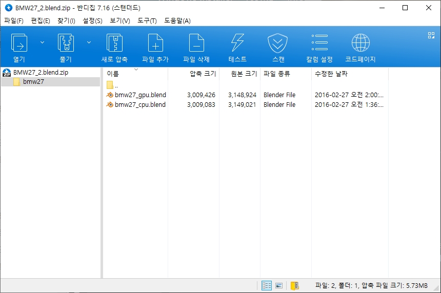Click the folder icon beside bmw27 in tree

click(x=16, y=82)
